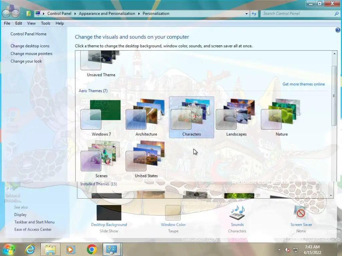Image resolution: width=342 pixels, height=256 pixels.
Task: Click the theme list scroll-down arrow
Action: (x=332, y=195)
